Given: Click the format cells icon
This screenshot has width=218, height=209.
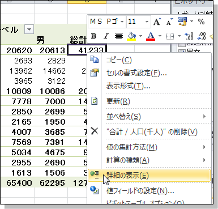Looking at the screenshot, I should pyautogui.click(x=95, y=72).
